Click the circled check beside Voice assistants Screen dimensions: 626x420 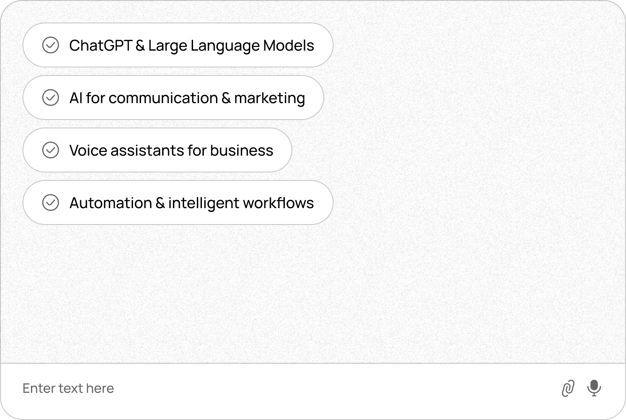(x=51, y=150)
